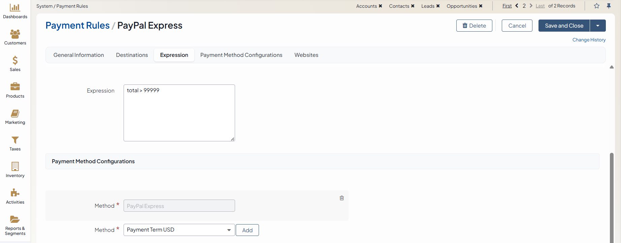Go to the next record arrow

(531, 6)
